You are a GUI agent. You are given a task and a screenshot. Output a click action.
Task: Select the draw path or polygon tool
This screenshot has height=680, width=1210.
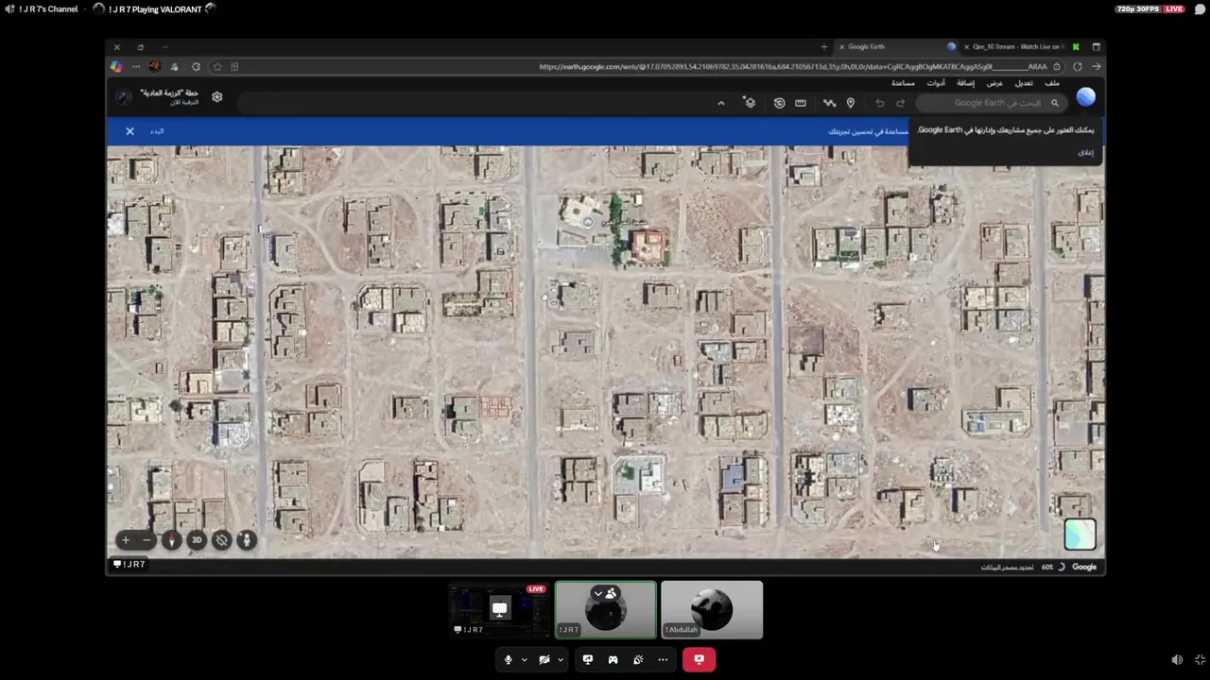(x=829, y=103)
